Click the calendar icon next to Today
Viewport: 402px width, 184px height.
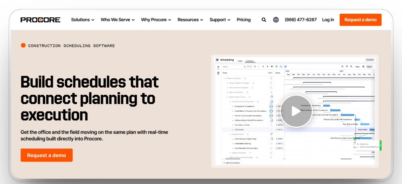point(363,67)
